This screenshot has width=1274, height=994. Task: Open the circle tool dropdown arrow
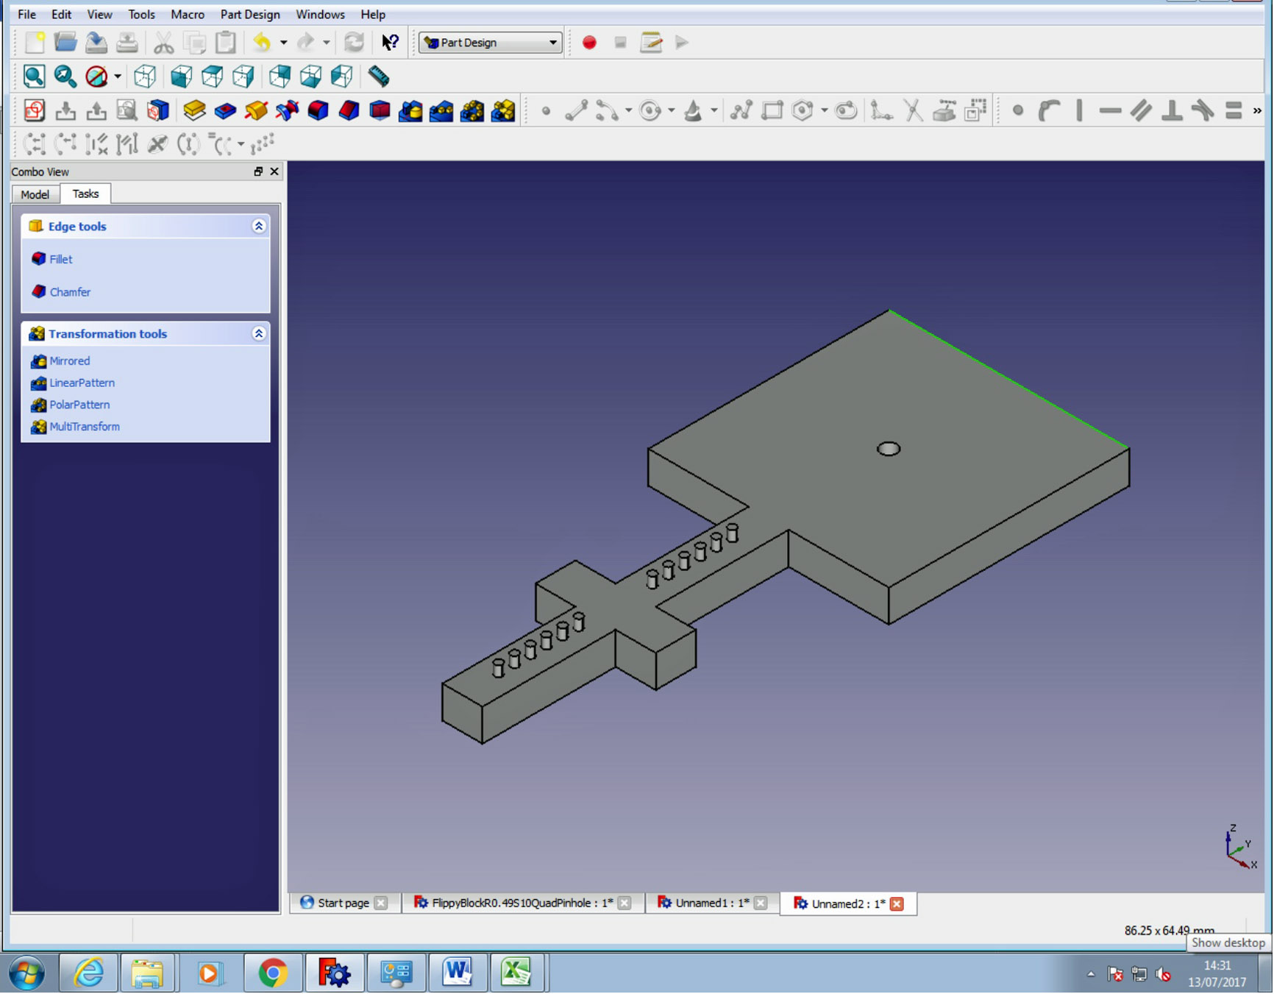click(671, 110)
